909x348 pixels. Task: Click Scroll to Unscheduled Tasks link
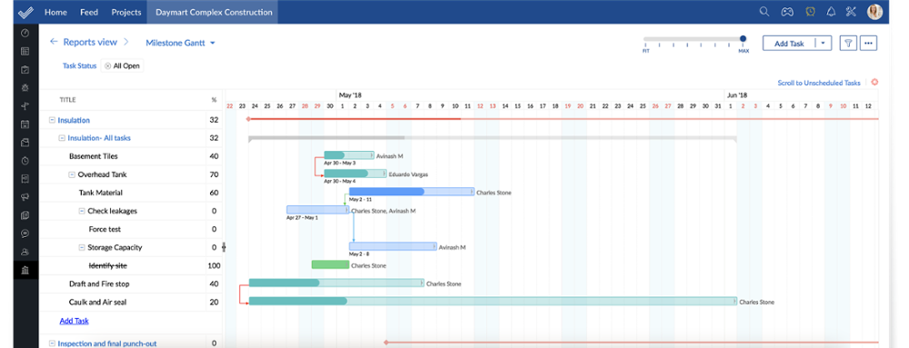pos(819,83)
